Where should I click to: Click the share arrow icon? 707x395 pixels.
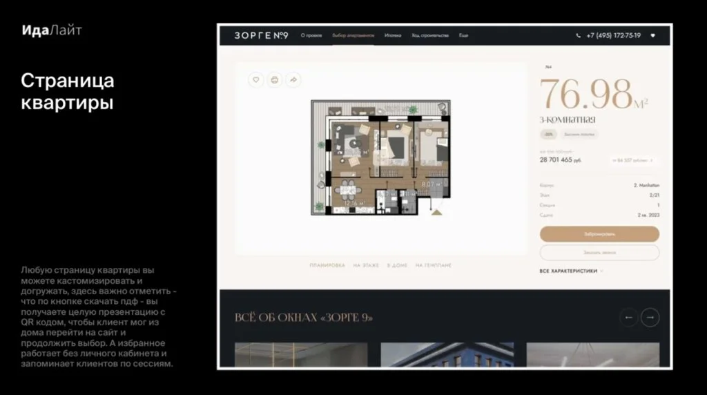293,80
